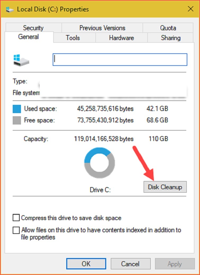Click Cancel to dismiss the dialog
This screenshot has height=275, width=200.
(130, 264)
